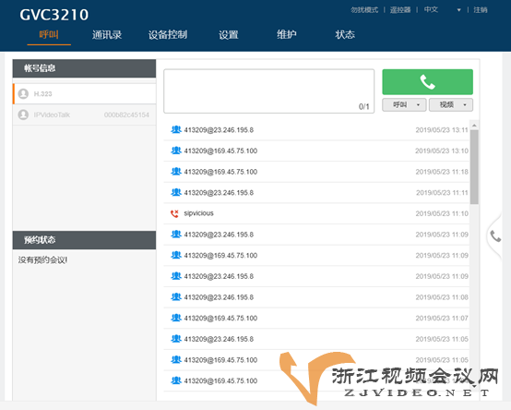Click the scrollbar up arrow in call history

tap(474, 126)
